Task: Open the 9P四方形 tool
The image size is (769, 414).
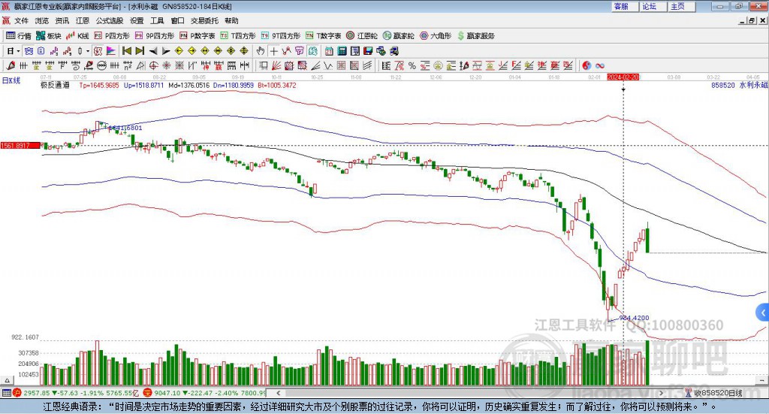Action: tap(155, 36)
